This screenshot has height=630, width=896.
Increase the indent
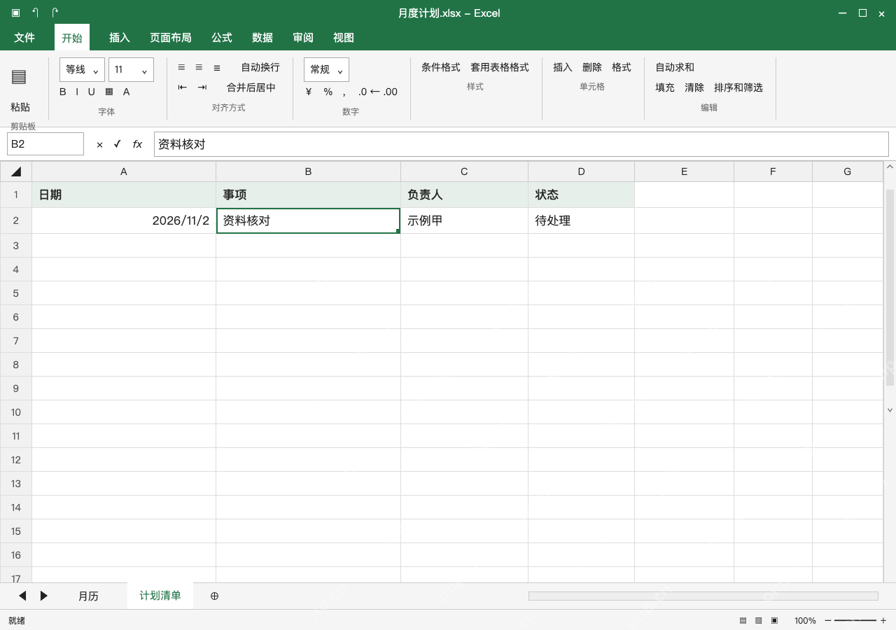pos(202,87)
